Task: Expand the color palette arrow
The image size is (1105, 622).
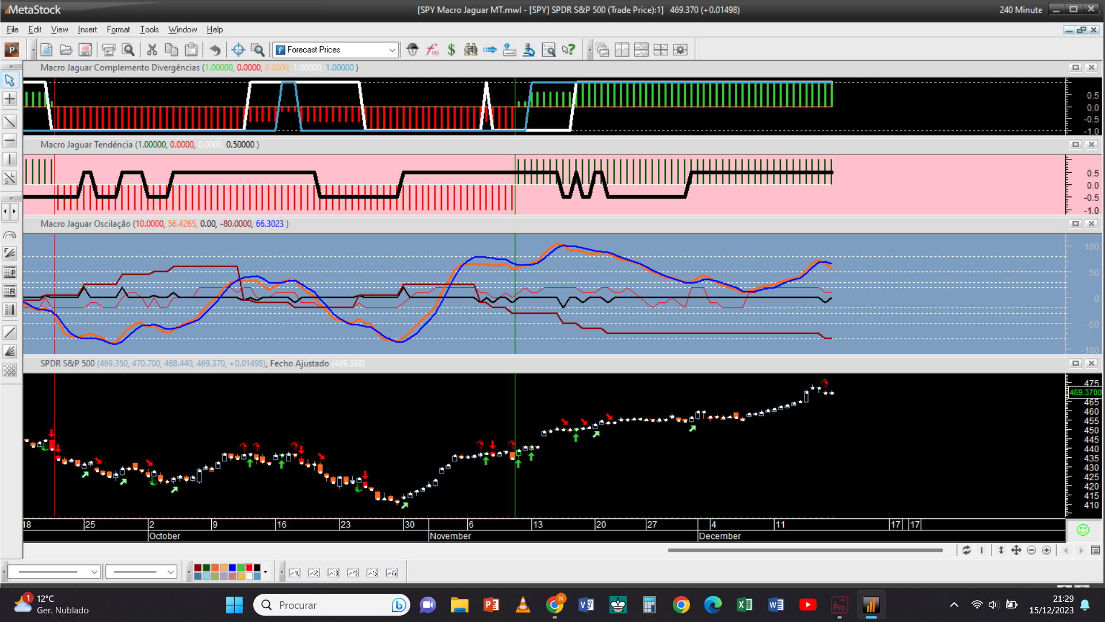Action: (x=265, y=572)
